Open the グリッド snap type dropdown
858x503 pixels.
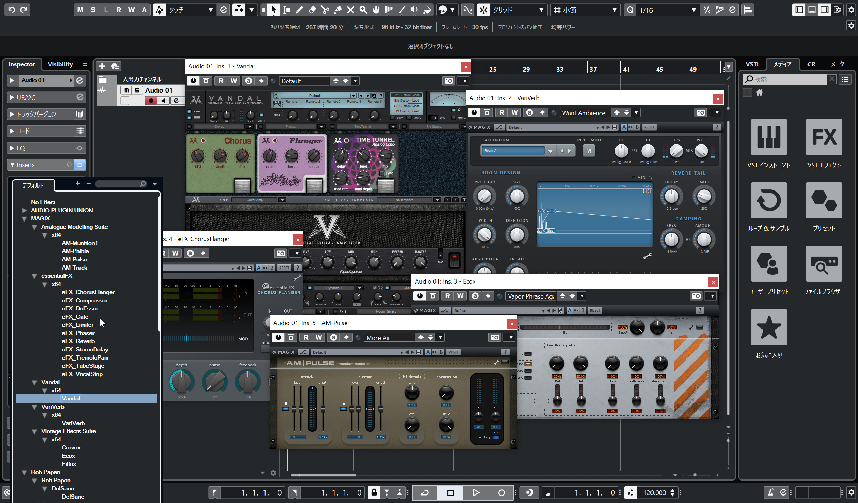tap(518, 10)
